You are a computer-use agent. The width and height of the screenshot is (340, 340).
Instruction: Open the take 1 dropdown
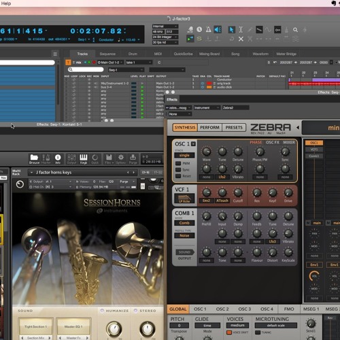pos(139,63)
